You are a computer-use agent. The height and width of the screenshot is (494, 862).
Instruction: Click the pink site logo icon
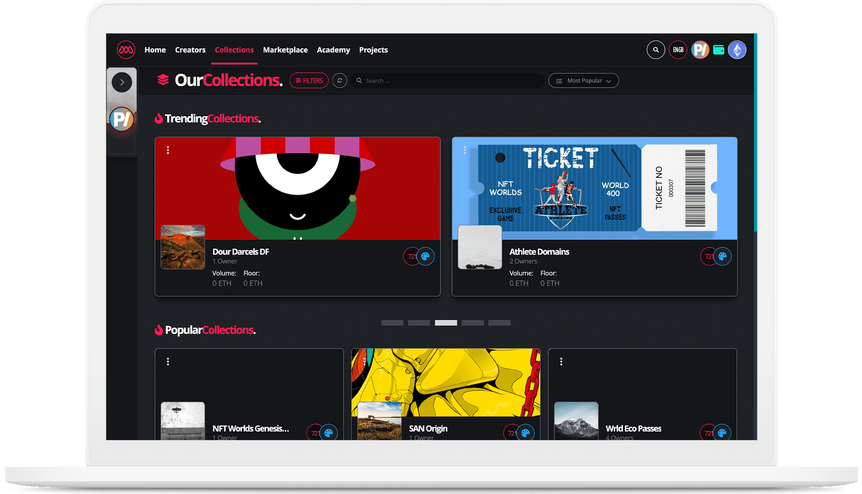[126, 50]
